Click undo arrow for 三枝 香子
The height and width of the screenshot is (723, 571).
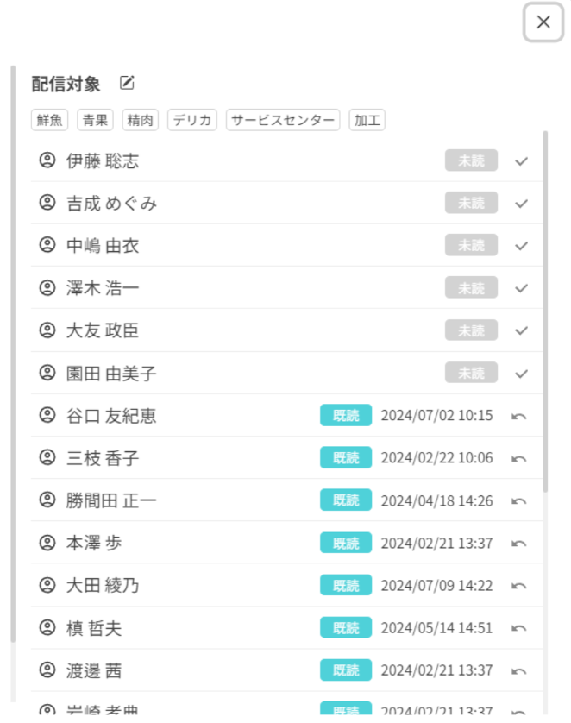point(519,459)
